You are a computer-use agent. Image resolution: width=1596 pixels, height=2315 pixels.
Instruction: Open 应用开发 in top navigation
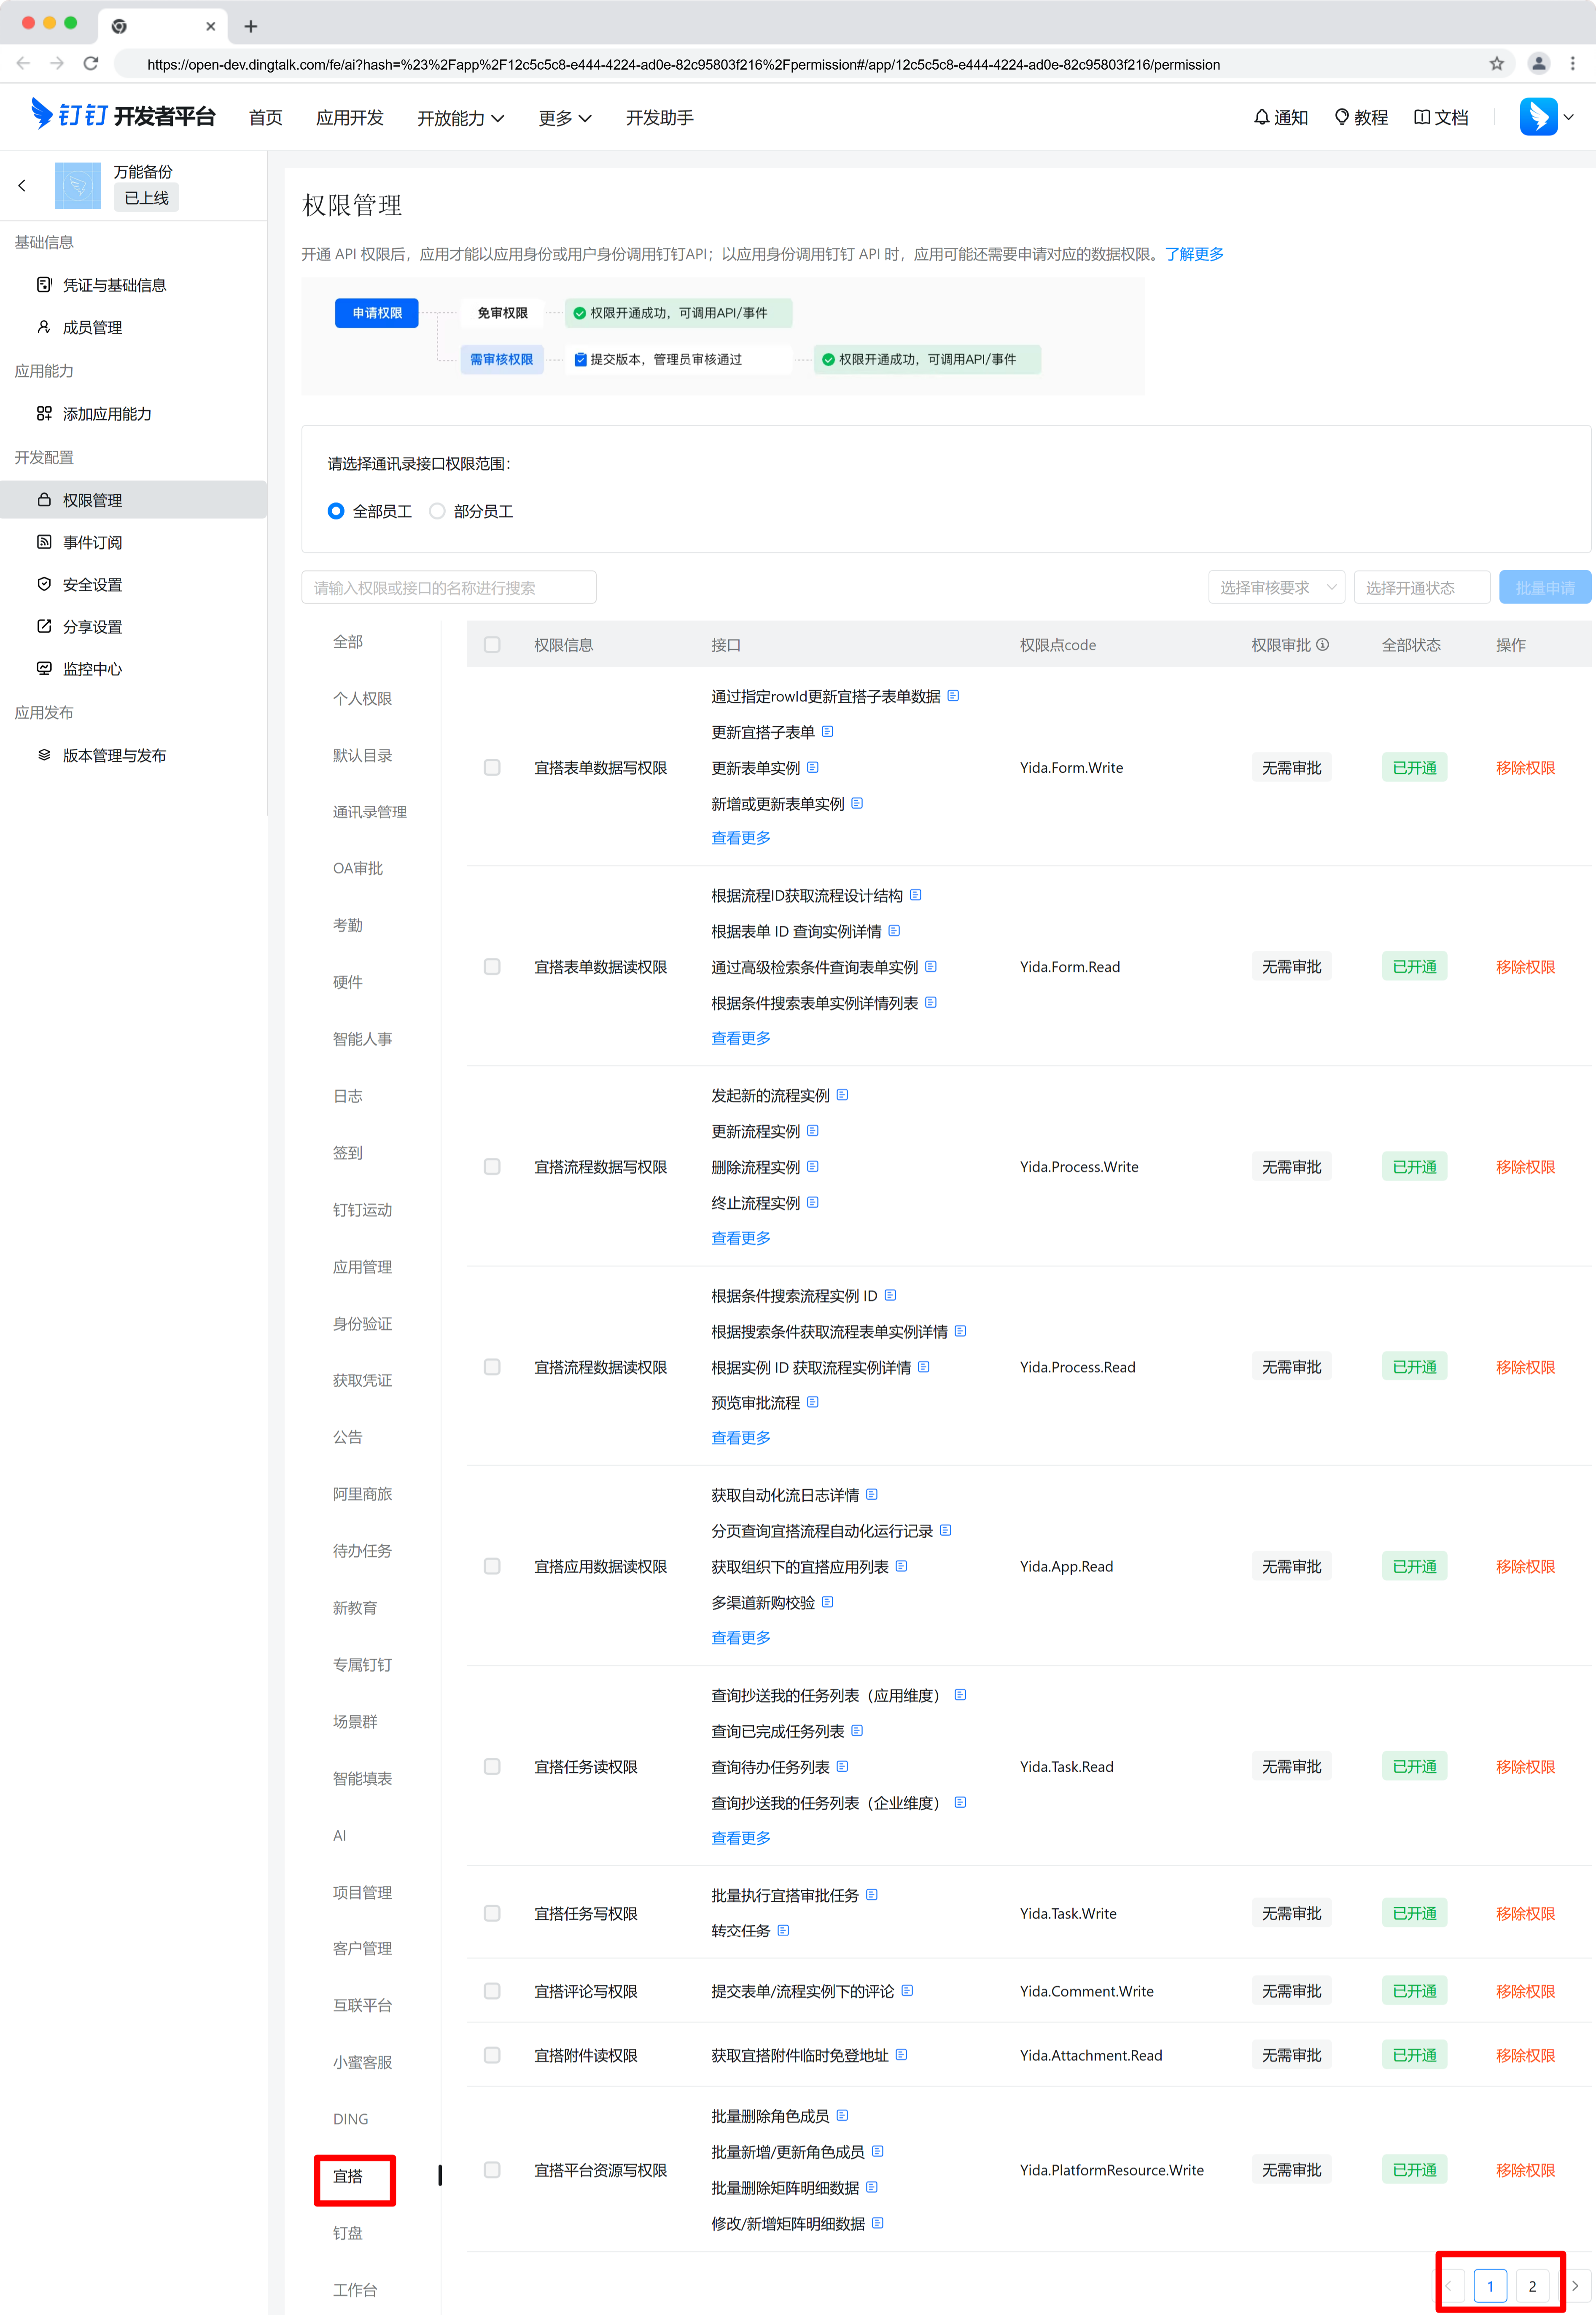click(350, 118)
